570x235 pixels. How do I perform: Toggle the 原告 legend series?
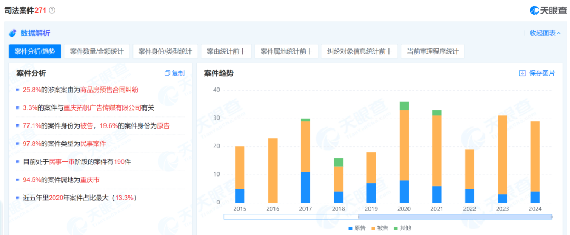(x=357, y=228)
